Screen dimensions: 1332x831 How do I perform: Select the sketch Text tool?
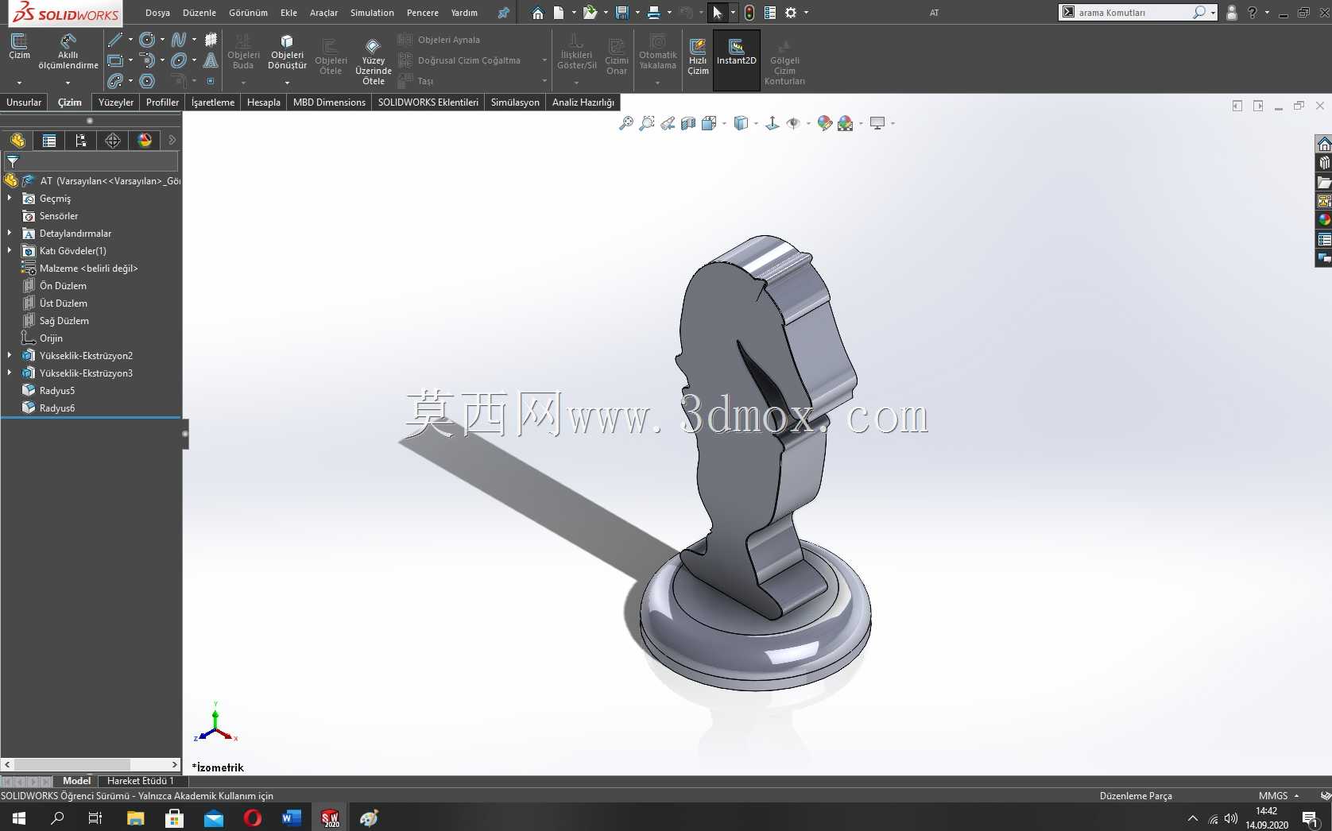(211, 60)
